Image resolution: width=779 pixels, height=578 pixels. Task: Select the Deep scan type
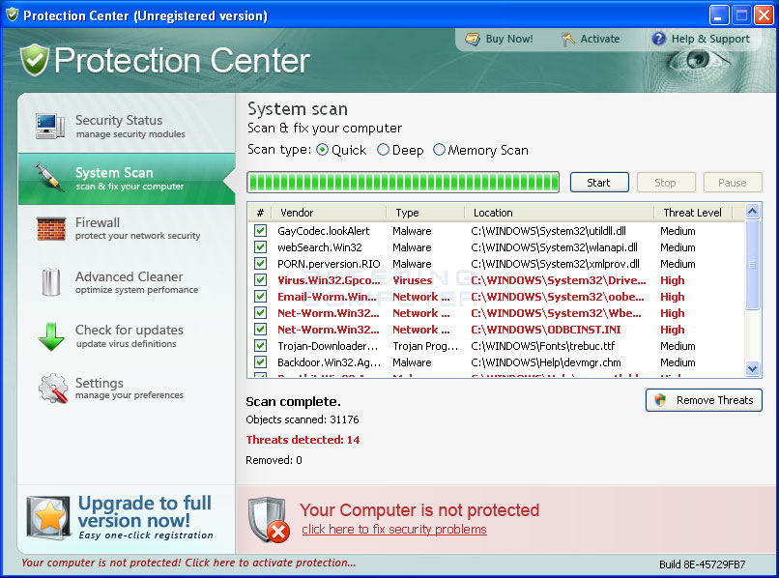point(383,150)
